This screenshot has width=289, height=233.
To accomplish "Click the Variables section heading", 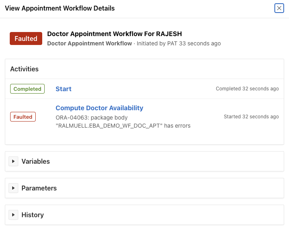I will coord(36,161).
